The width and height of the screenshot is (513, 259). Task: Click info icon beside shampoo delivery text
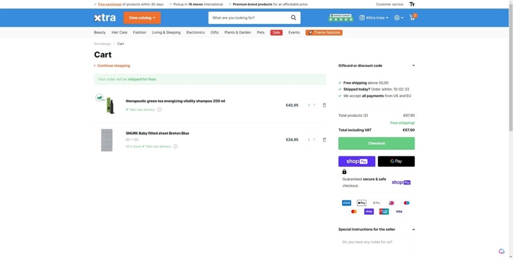coord(159,109)
